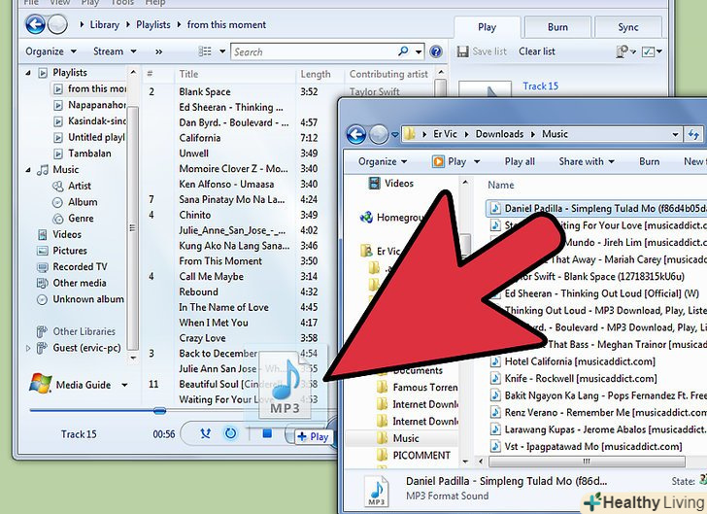Click the Explorer Play toolbar button

449,161
